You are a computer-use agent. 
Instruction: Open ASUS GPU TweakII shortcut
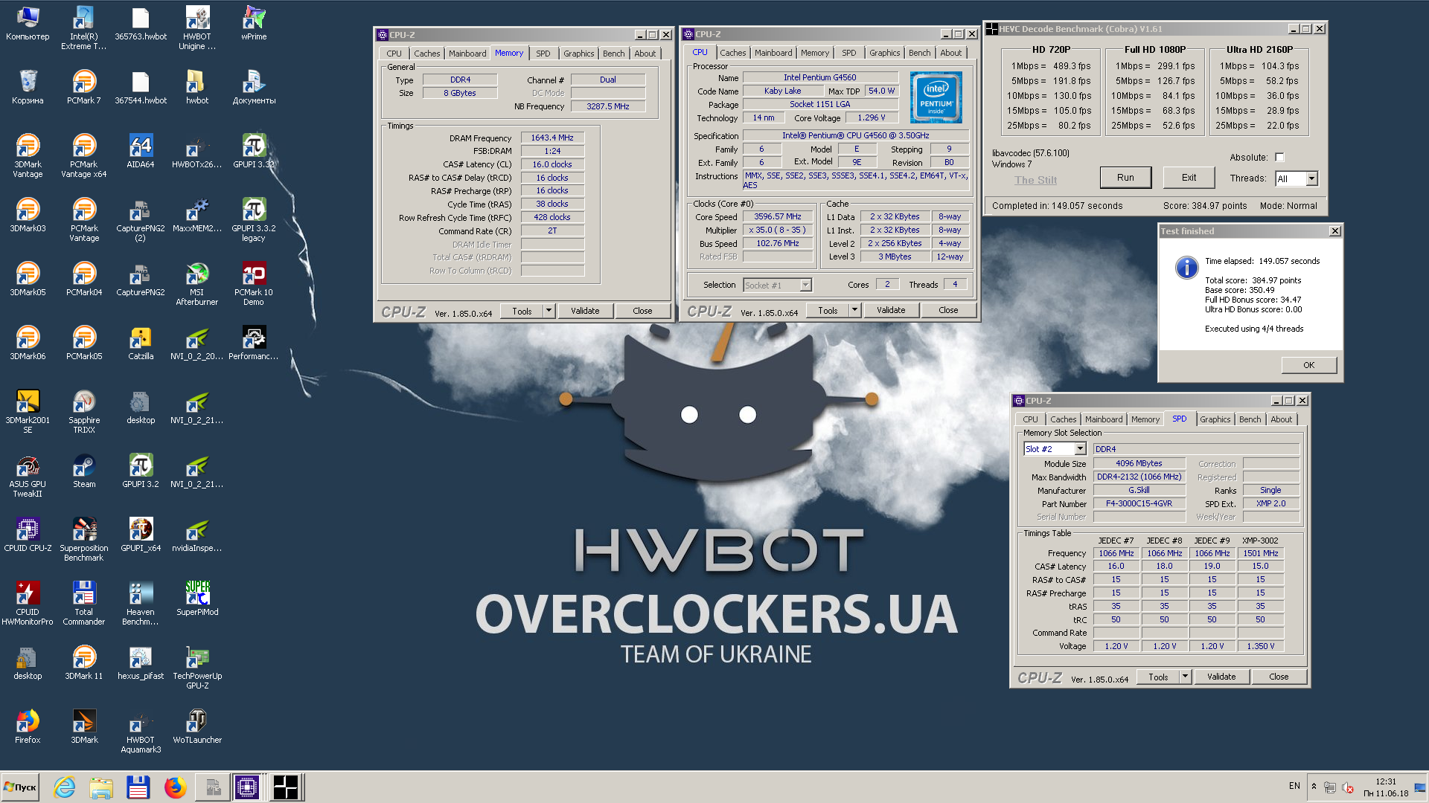[x=28, y=476]
